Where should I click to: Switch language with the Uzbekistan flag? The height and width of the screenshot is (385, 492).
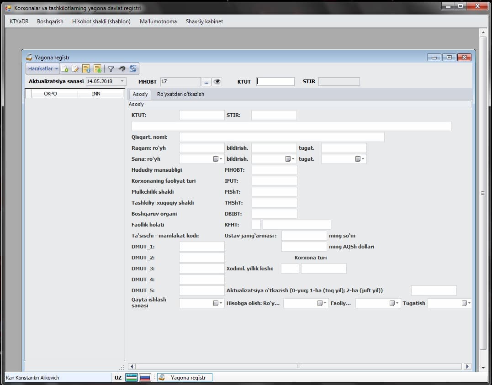132,378
